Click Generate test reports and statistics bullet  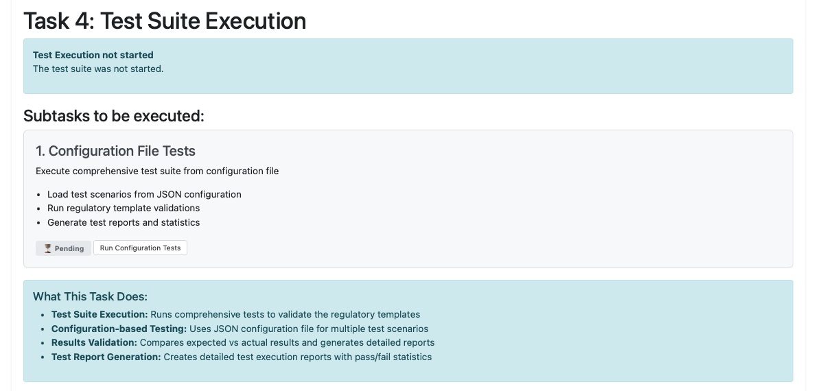coord(124,222)
